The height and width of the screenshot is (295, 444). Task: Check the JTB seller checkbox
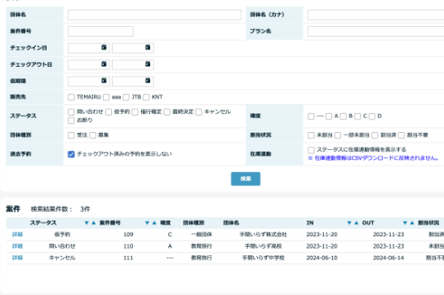[127, 97]
